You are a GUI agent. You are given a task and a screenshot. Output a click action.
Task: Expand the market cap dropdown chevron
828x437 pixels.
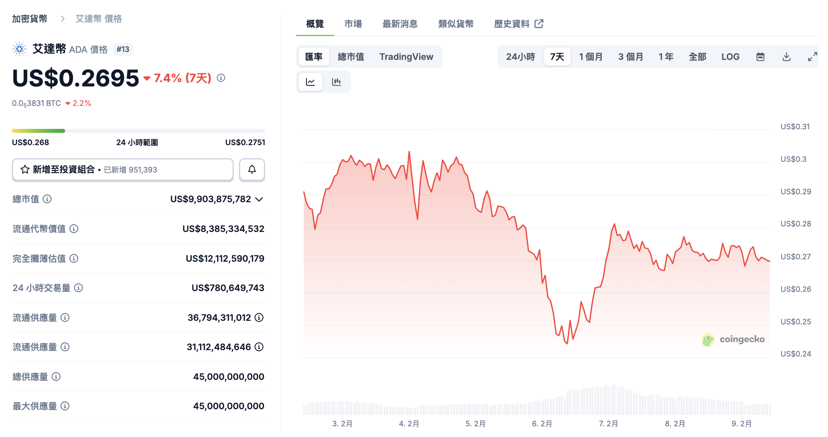point(259,199)
